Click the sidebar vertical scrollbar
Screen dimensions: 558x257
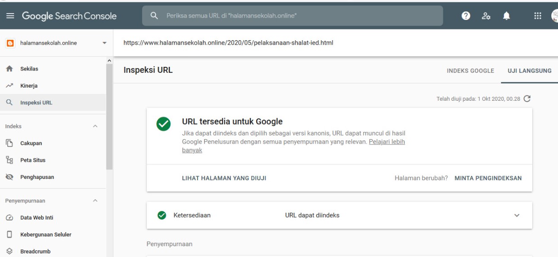click(109, 117)
